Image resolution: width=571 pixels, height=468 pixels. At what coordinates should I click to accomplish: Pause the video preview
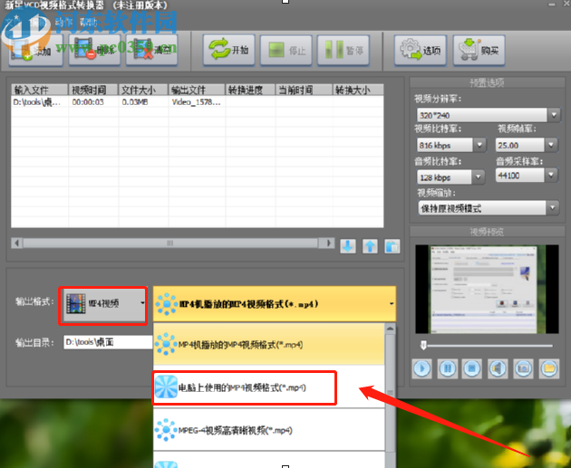448,368
